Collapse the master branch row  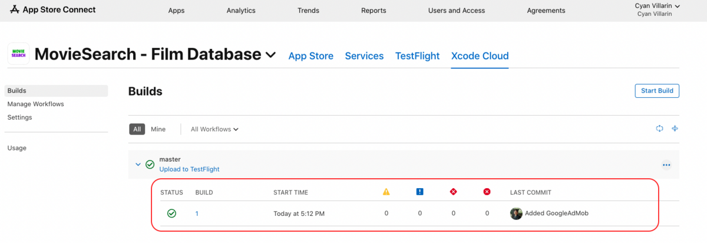pos(138,165)
